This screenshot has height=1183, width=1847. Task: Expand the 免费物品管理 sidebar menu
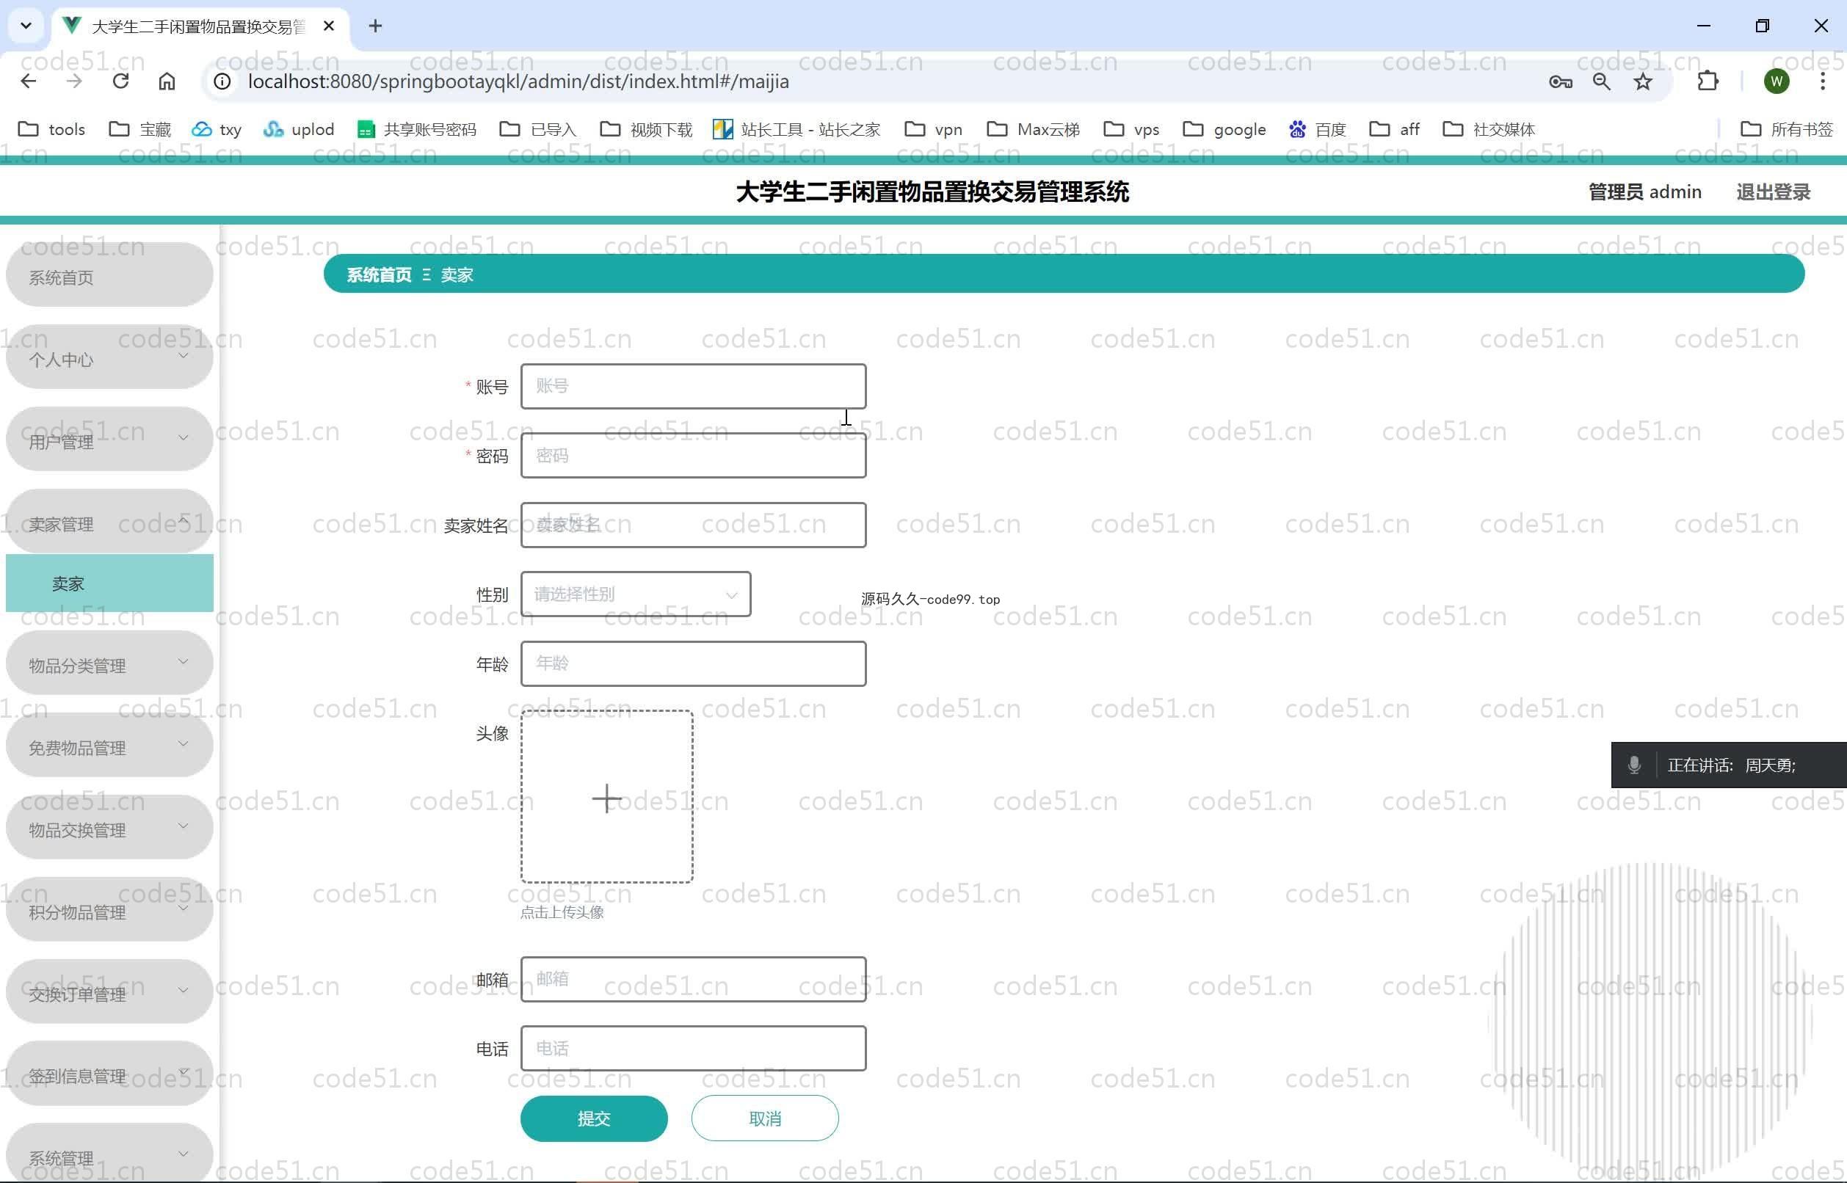(x=109, y=745)
